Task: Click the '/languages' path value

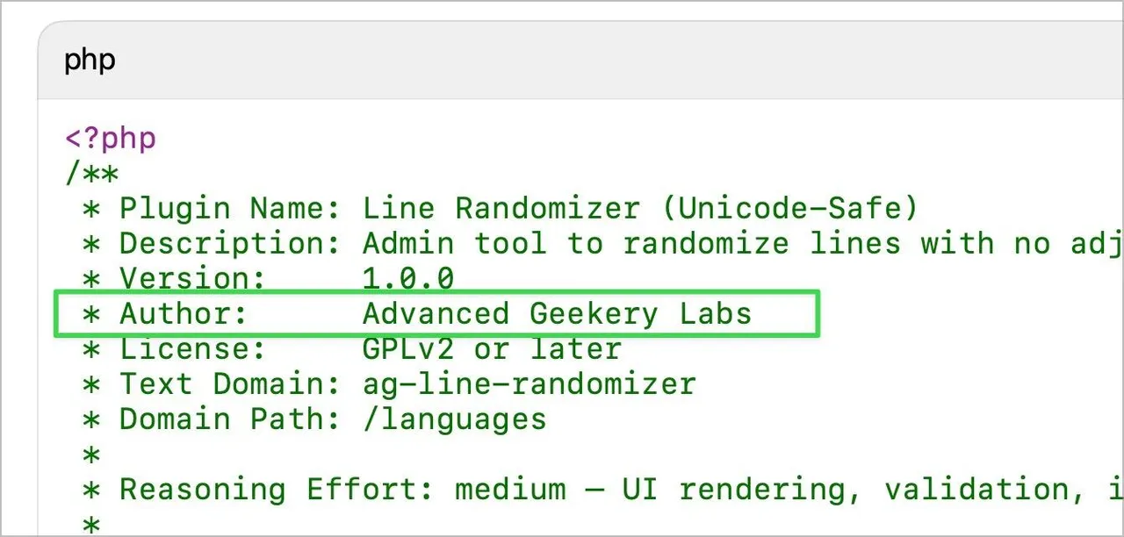Action: (x=455, y=419)
